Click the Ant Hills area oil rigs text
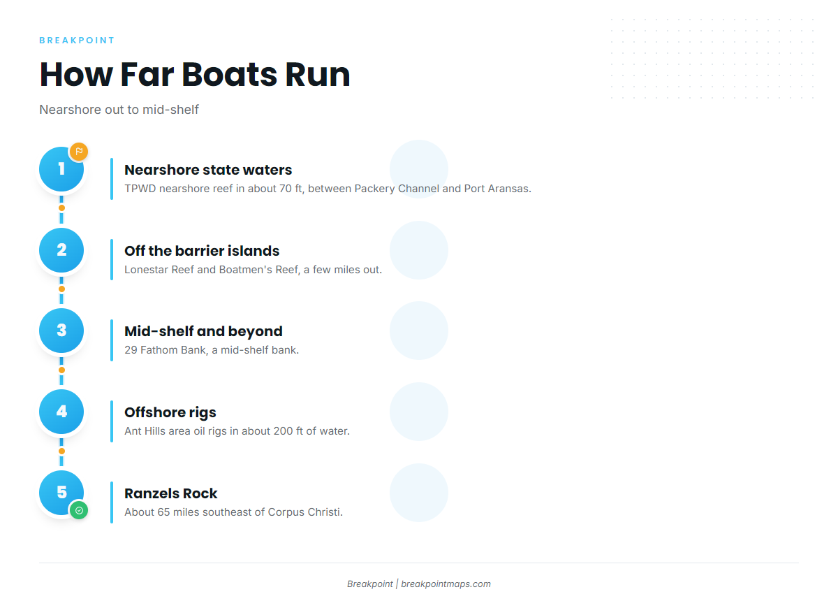Screen dimensions: 838x608 tap(237, 431)
